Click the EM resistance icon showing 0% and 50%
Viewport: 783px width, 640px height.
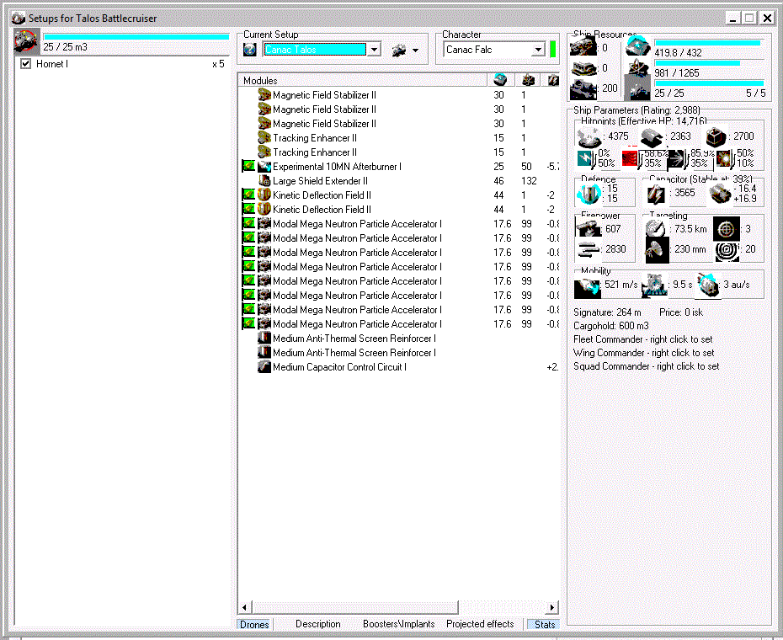587,158
